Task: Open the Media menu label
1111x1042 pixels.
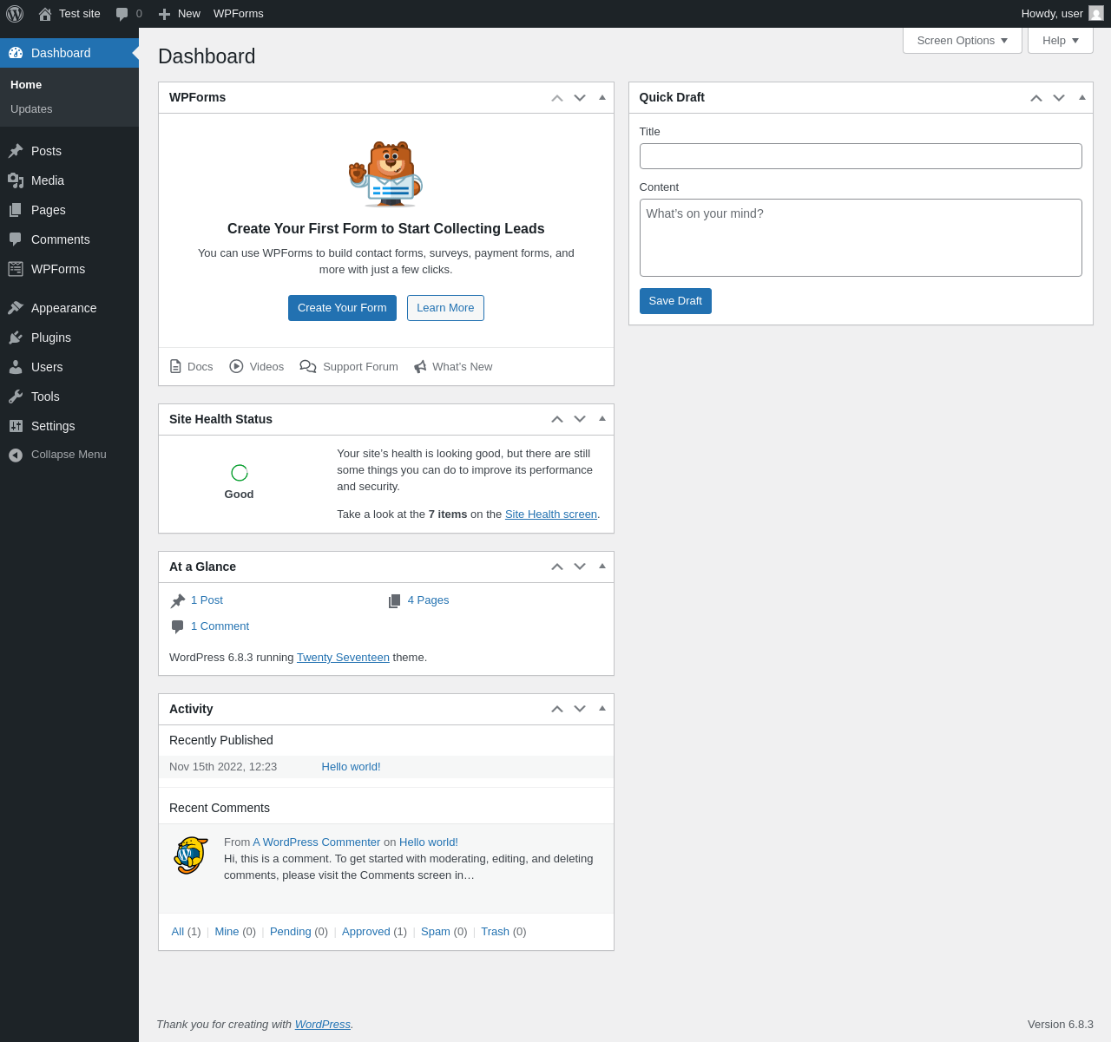Action: (x=48, y=180)
